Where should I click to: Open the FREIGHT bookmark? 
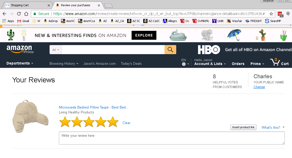[253, 21]
